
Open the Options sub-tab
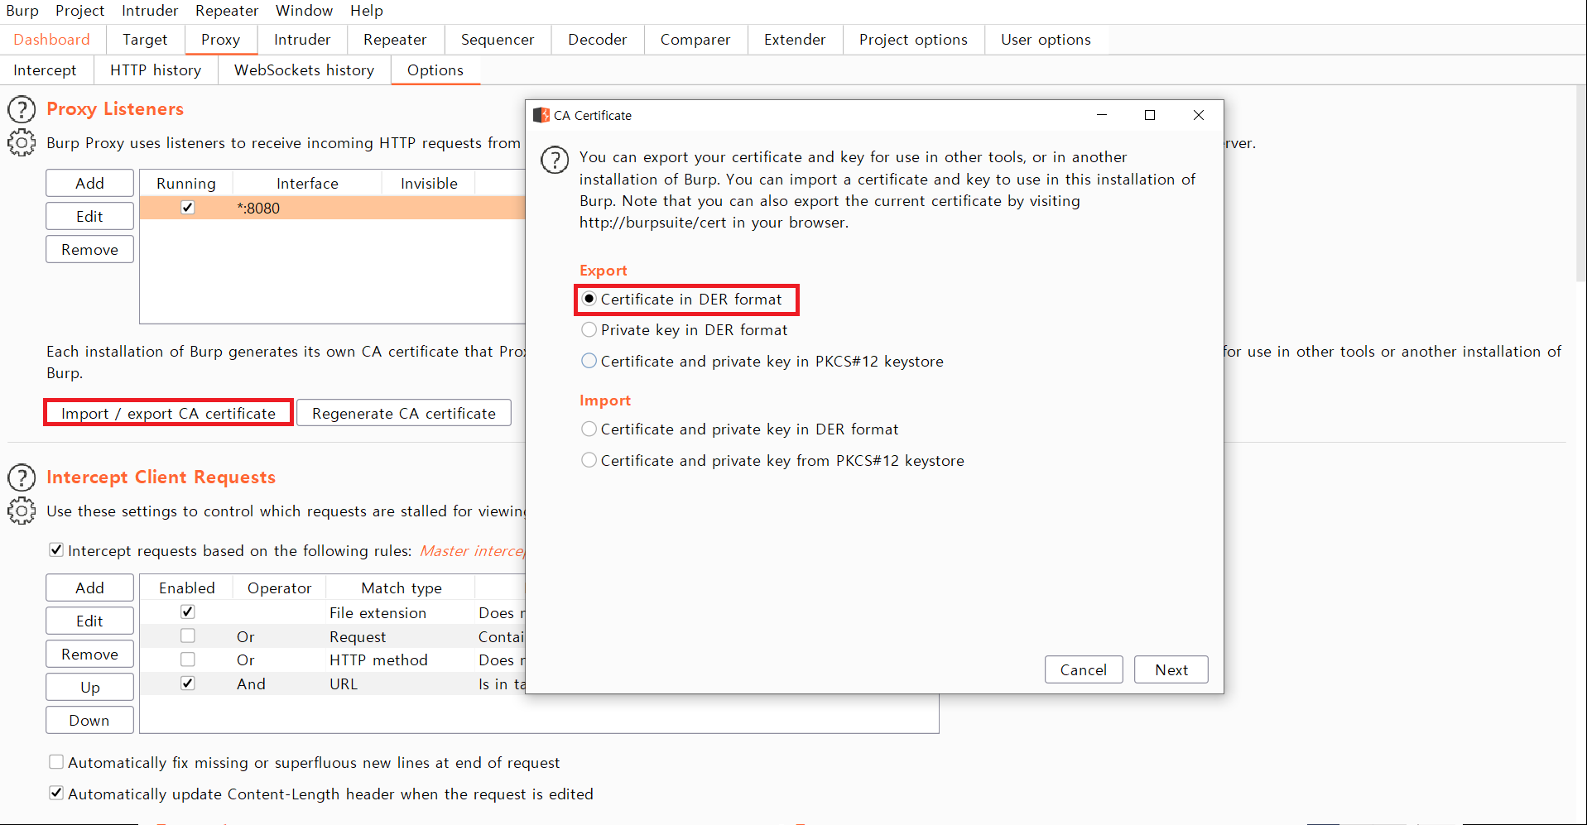[435, 70]
